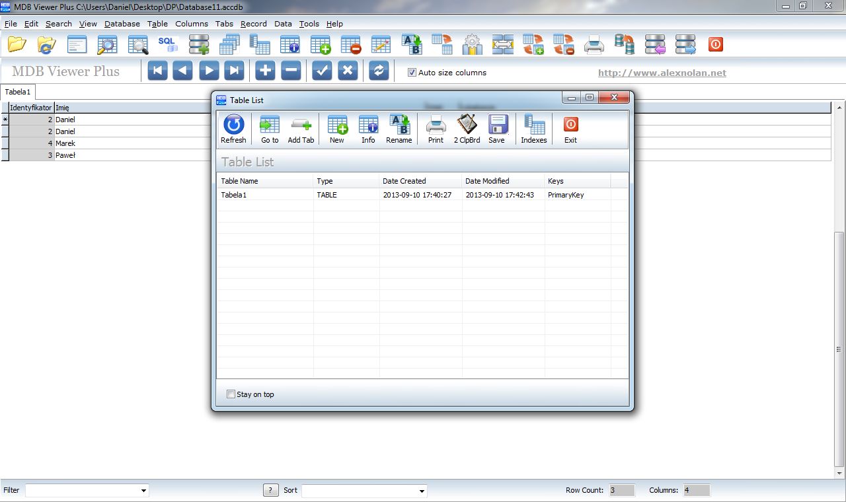Click Save in the Table List toolbar
Image resolution: width=846 pixels, height=502 pixels.
pyautogui.click(x=497, y=129)
